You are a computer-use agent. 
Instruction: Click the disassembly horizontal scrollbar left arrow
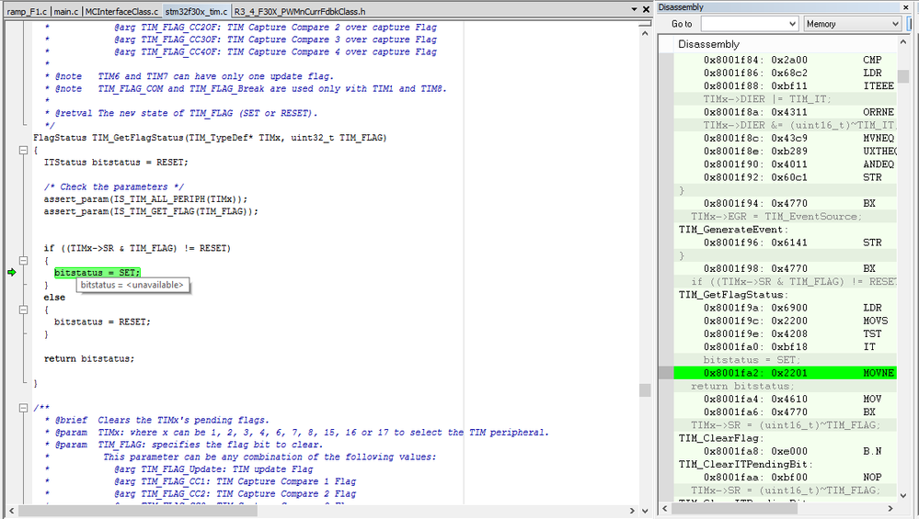pos(664,509)
